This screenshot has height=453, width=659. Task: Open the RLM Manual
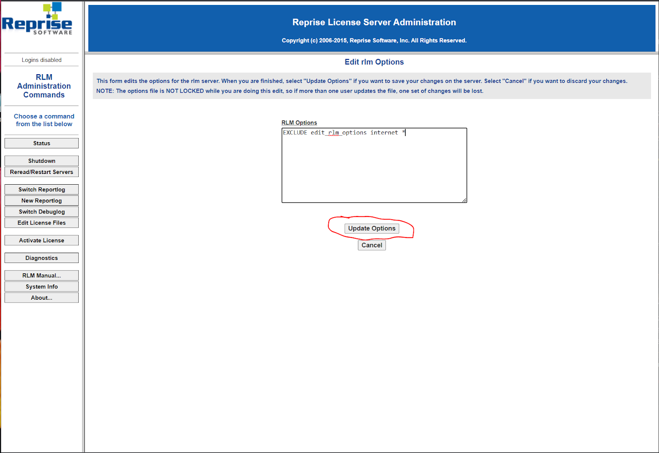click(x=41, y=275)
